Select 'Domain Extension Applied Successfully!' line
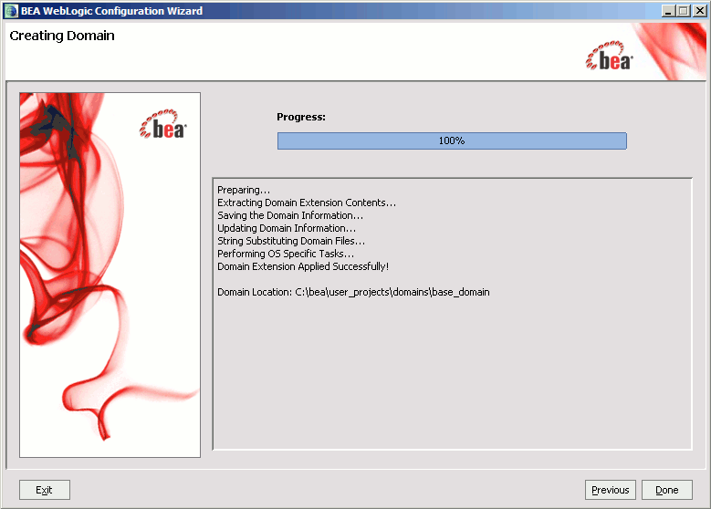 [303, 266]
